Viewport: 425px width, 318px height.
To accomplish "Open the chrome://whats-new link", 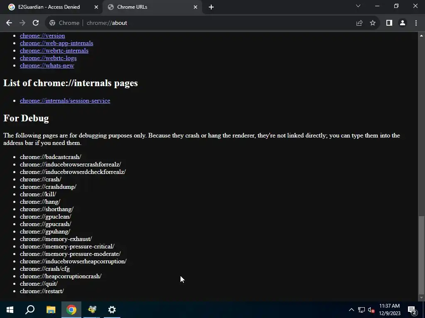I will (x=47, y=65).
